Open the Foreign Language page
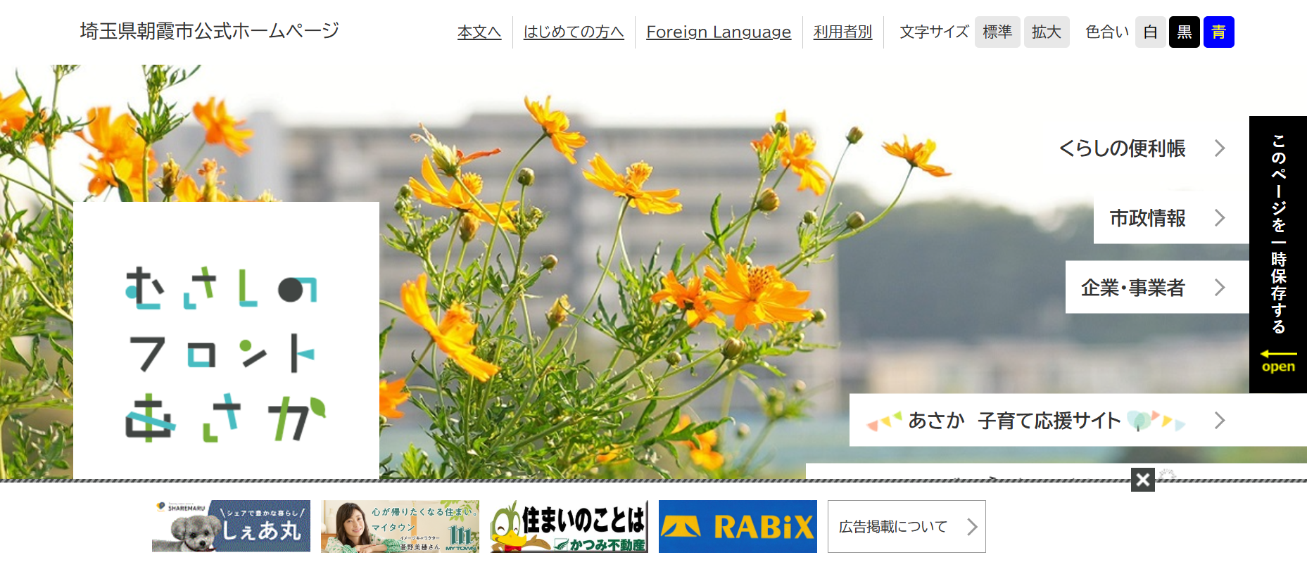 click(719, 32)
